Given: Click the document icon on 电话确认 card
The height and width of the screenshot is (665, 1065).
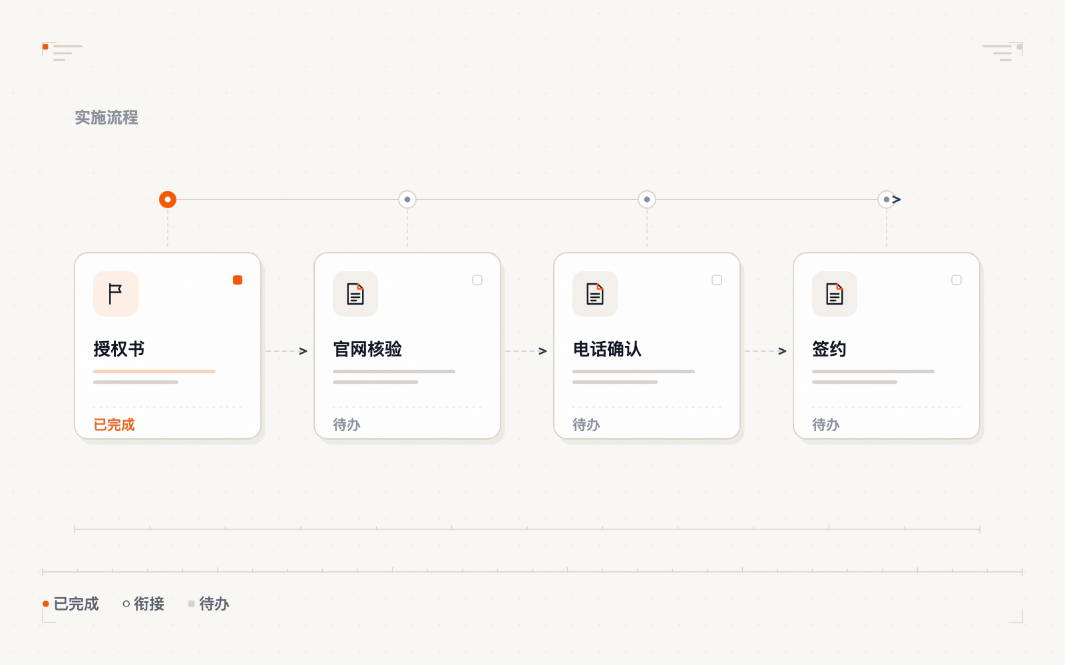Looking at the screenshot, I should [x=595, y=294].
